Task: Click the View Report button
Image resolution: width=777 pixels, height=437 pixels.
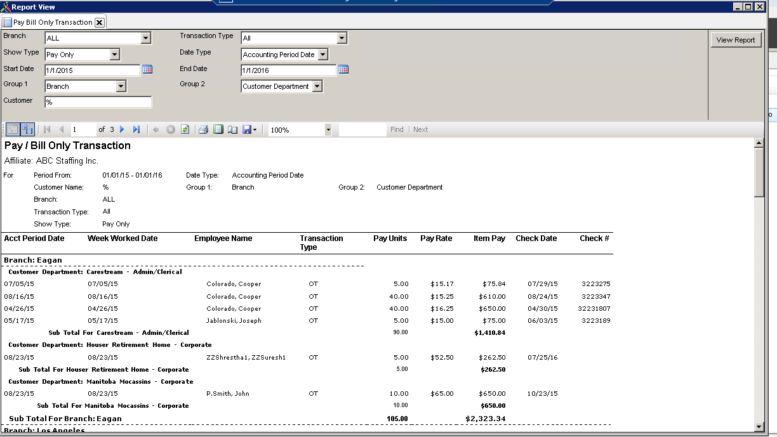Action: pos(736,40)
